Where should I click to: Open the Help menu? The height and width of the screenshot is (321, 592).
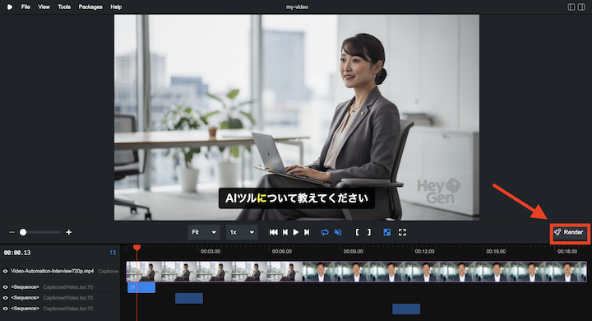pyautogui.click(x=116, y=7)
